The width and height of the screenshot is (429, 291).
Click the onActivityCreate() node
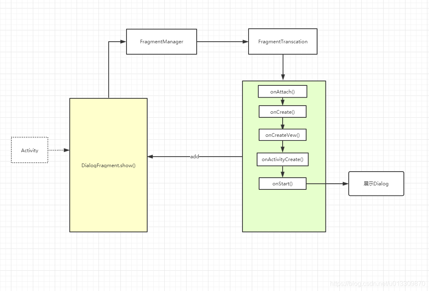282,159
